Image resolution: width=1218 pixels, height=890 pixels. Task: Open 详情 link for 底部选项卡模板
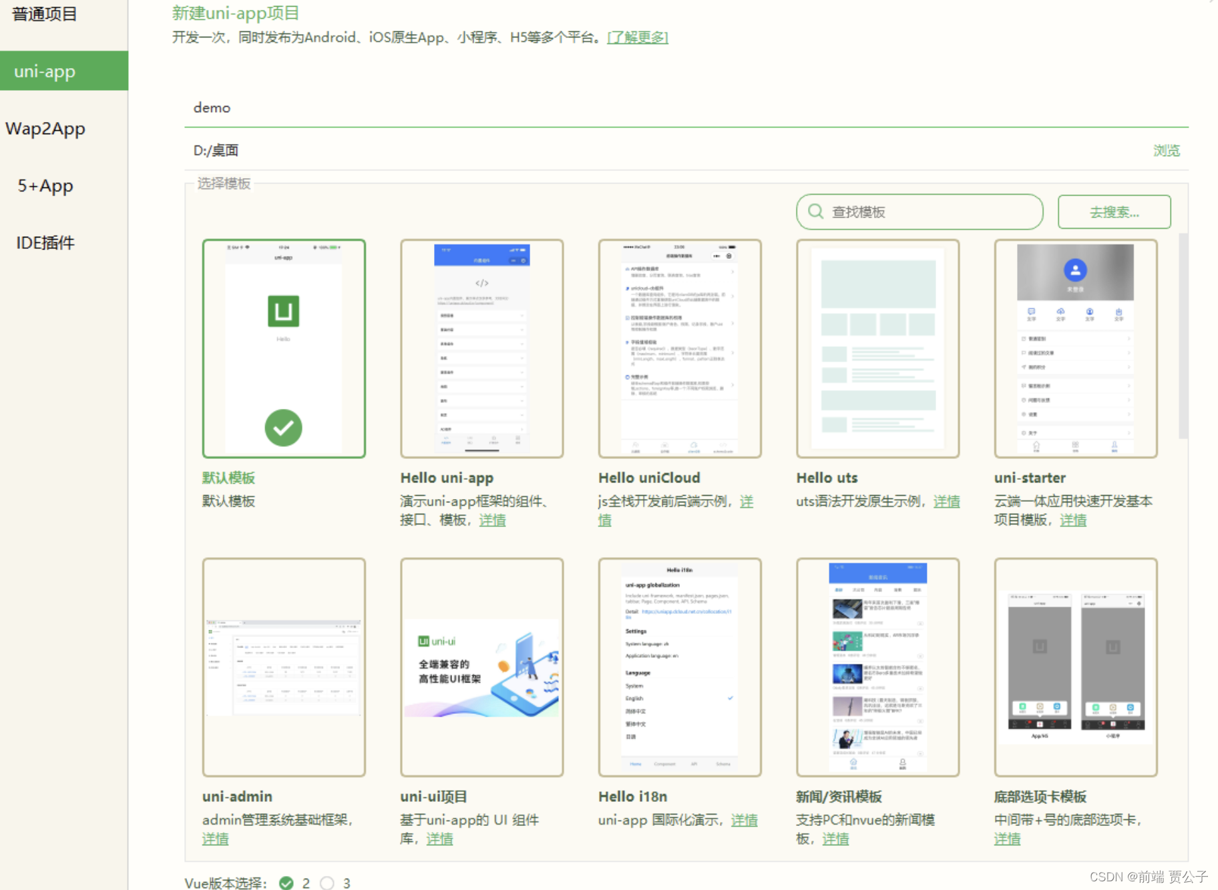coord(1007,839)
